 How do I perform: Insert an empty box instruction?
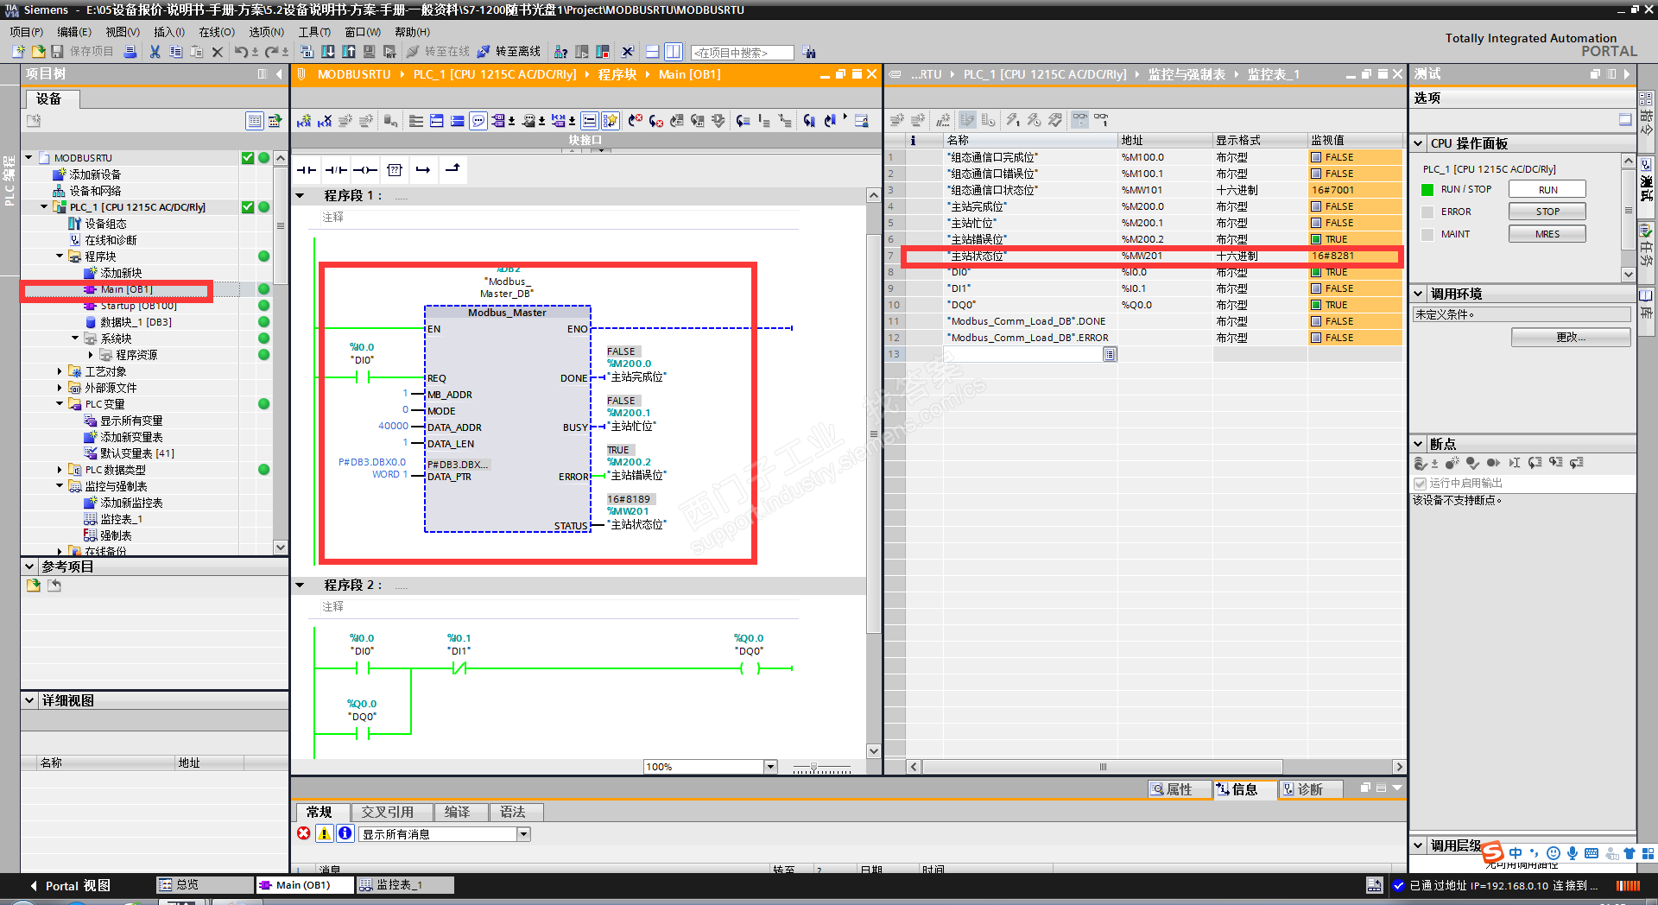[395, 170]
